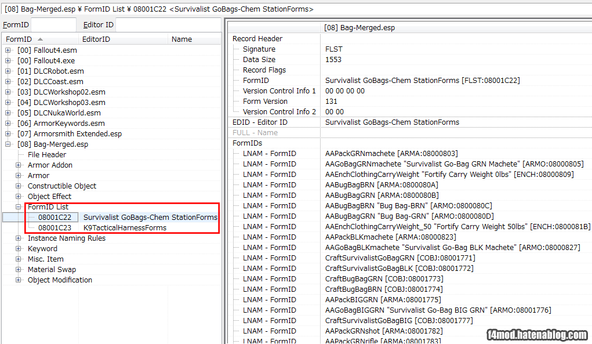Collapse the FormID List group
This screenshot has height=344, width=592.
18,207
